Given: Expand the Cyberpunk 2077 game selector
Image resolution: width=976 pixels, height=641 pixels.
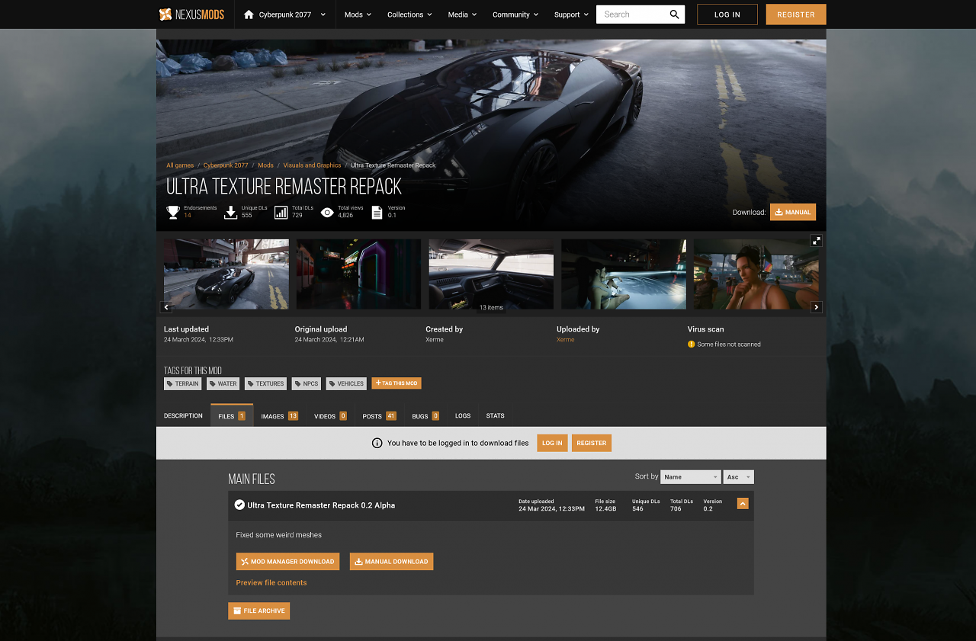Looking at the screenshot, I should [323, 14].
